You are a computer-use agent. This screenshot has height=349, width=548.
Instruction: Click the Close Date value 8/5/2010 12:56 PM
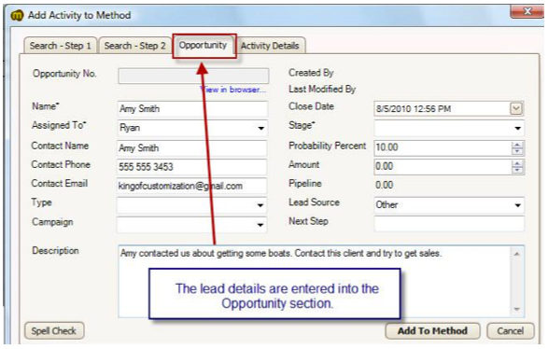click(414, 109)
